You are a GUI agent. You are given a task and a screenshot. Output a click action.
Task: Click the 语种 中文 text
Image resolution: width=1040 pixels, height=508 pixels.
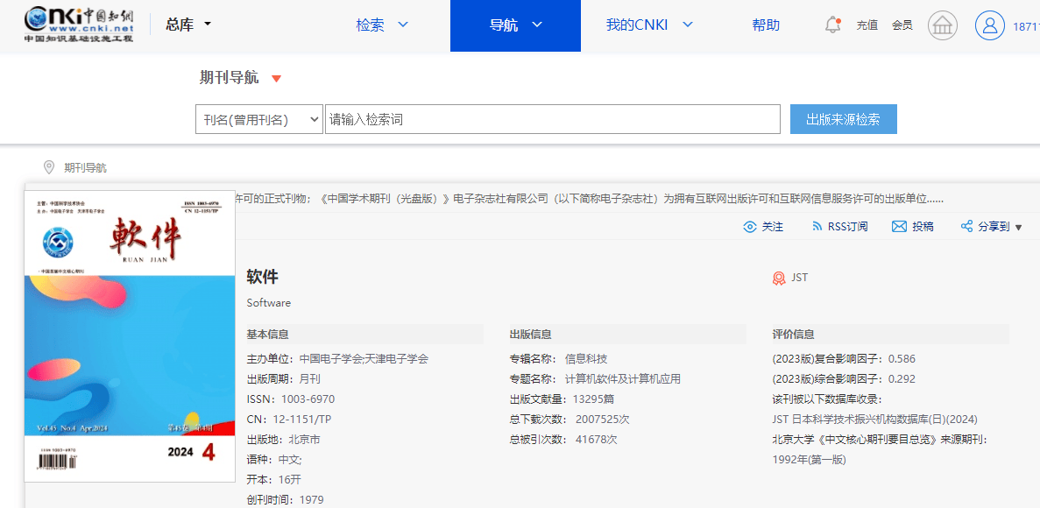pos(274,459)
